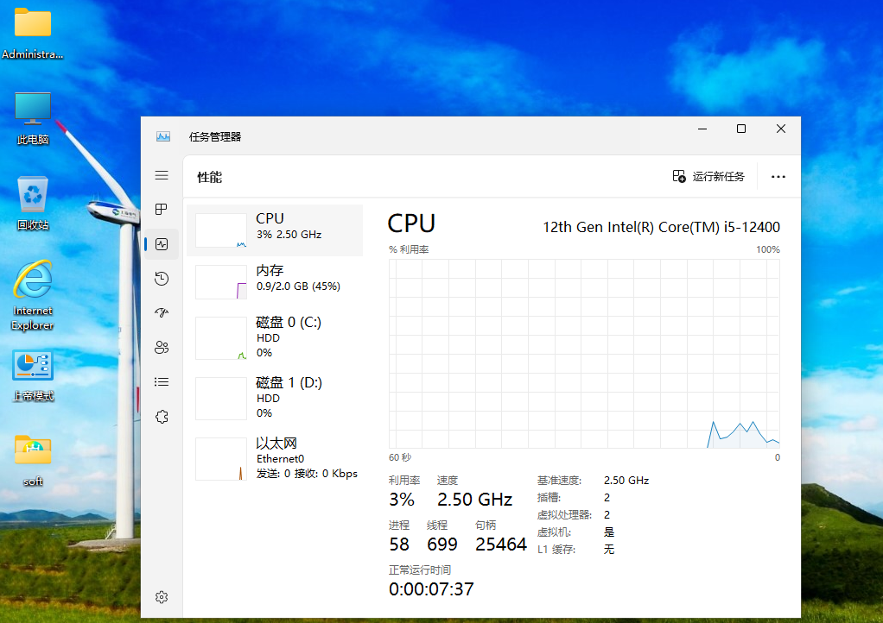Select the 以太网 Ethernet entry

coord(275,458)
